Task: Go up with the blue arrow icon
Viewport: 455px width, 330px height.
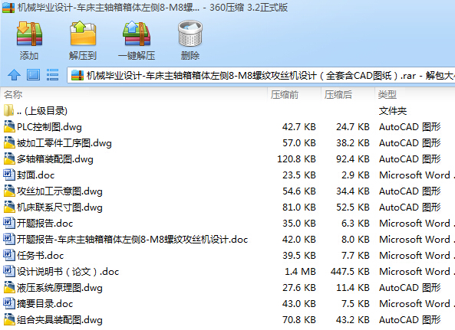Action: click(x=14, y=75)
